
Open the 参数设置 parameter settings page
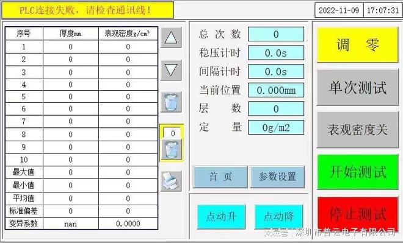pyautogui.click(x=277, y=177)
